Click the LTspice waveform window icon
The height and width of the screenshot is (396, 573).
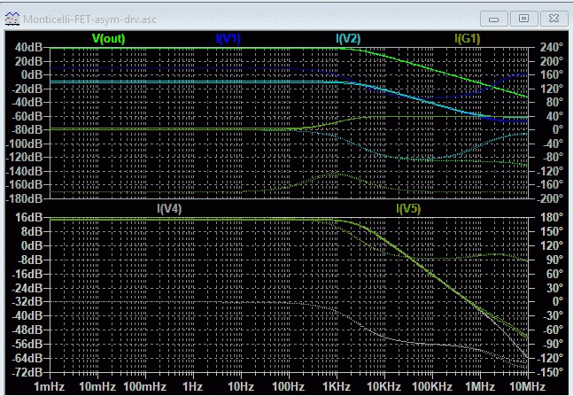point(12,19)
